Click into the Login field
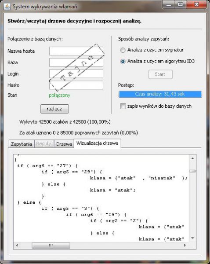Viewport: 210px width, 264px height. tap(76, 74)
